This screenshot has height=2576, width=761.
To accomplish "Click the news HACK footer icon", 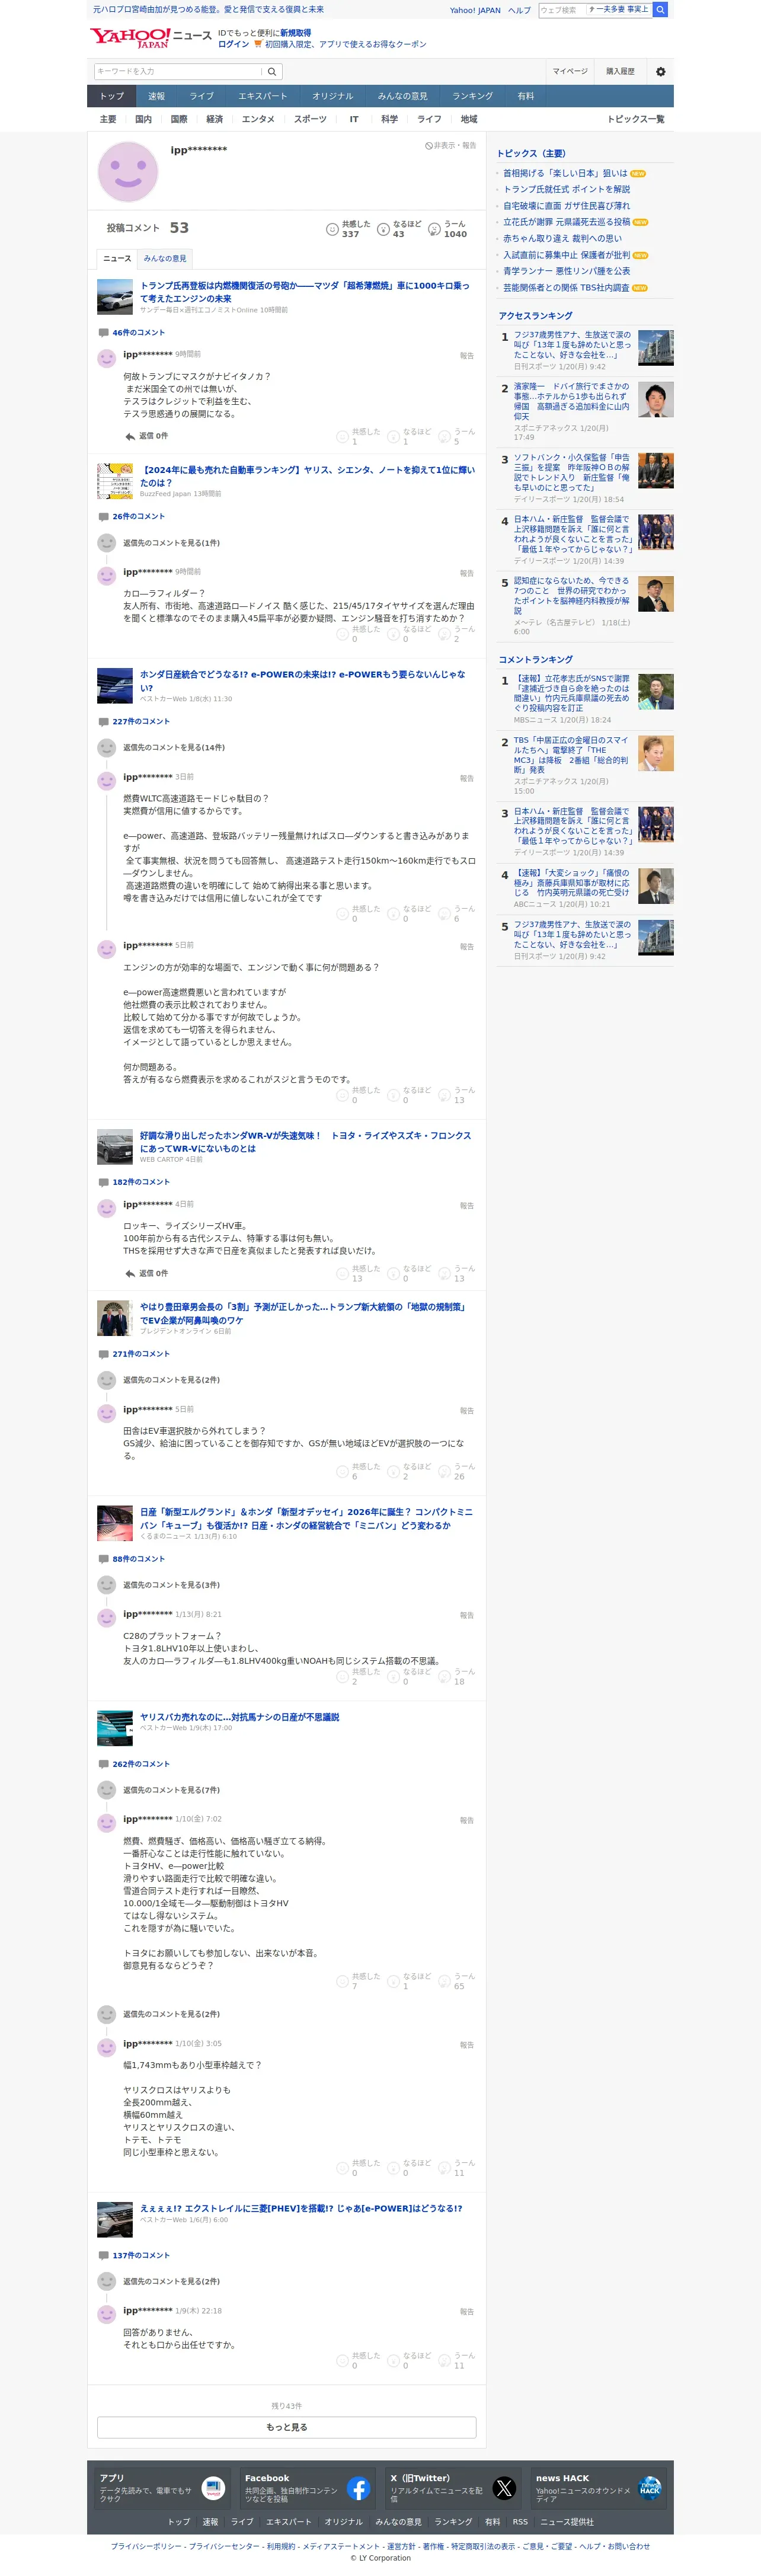I will pos(650,2489).
